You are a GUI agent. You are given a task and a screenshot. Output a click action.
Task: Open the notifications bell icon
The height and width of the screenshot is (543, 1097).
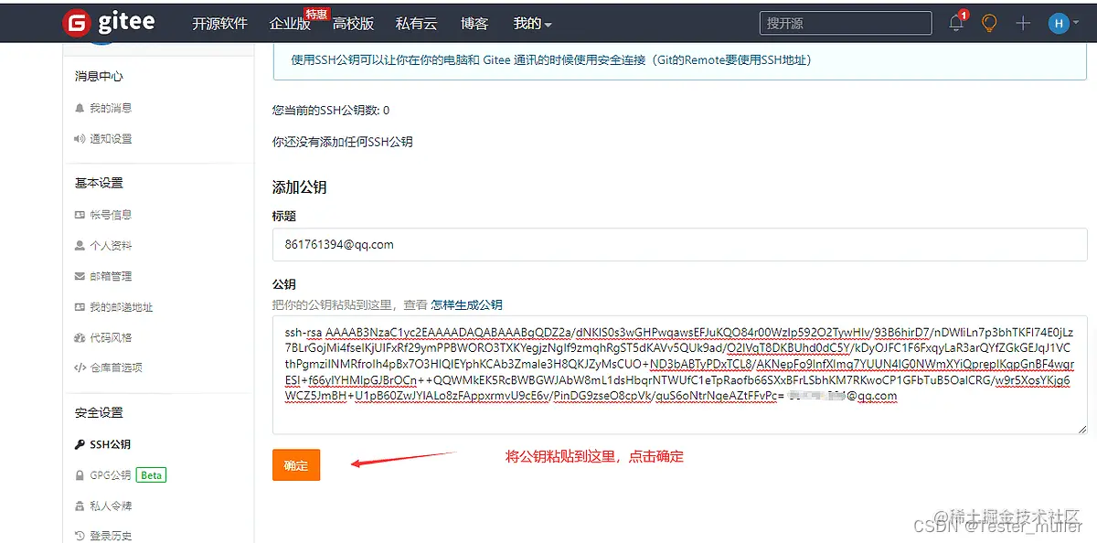(955, 23)
